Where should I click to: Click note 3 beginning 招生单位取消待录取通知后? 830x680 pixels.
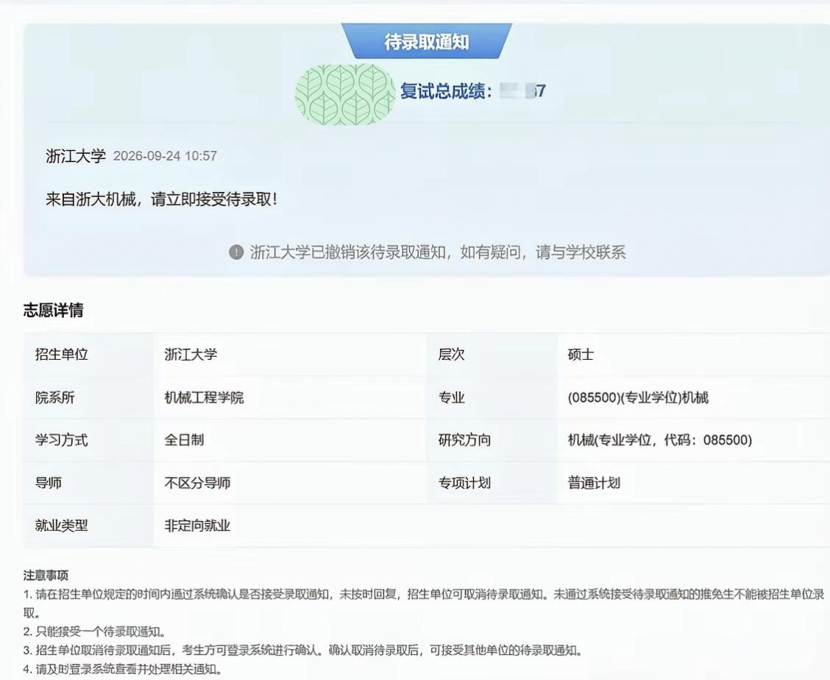pyautogui.click(x=302, y=651)
